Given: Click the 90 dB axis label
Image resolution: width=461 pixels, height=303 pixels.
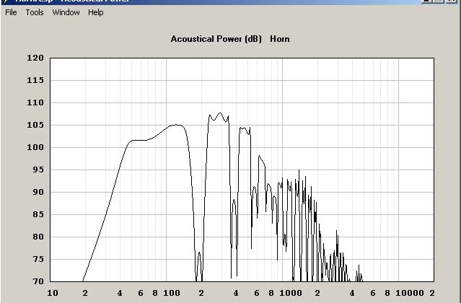Looking at the screenshot, I should click(x=38, y=192).
